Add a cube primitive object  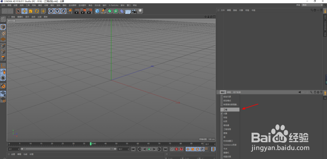point(97,11)
